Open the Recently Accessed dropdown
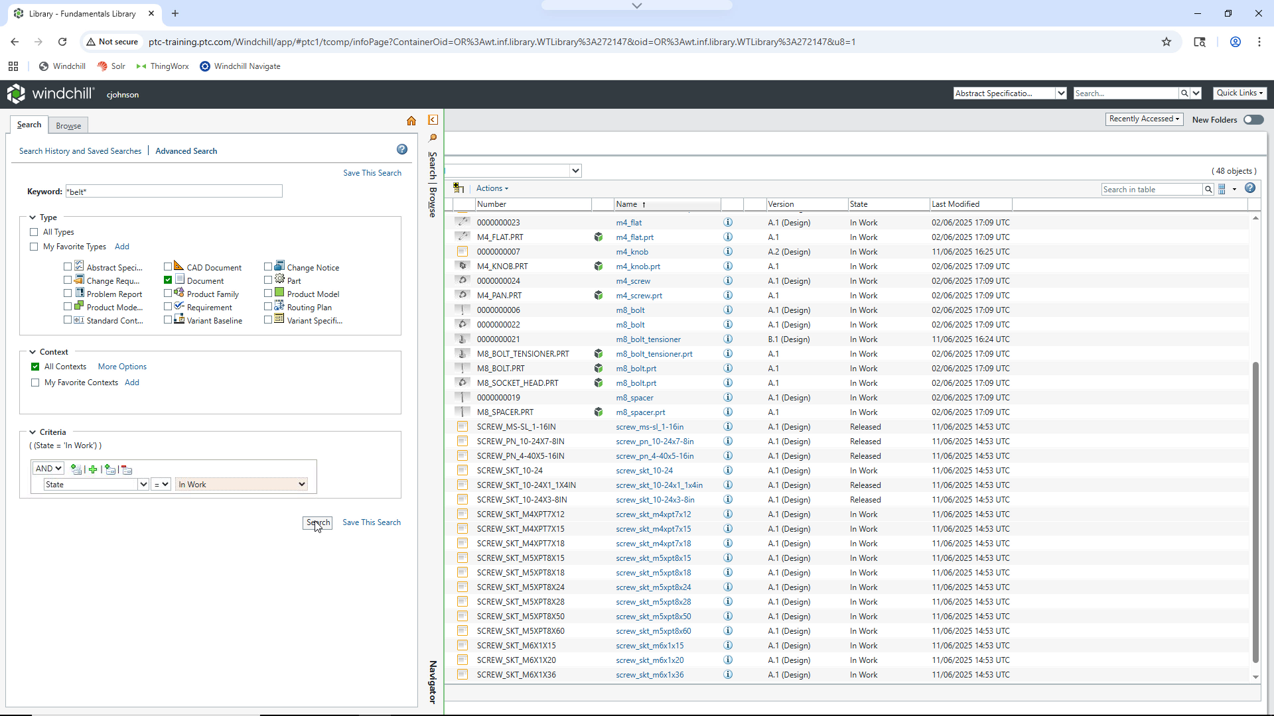 coord(1144,119)
